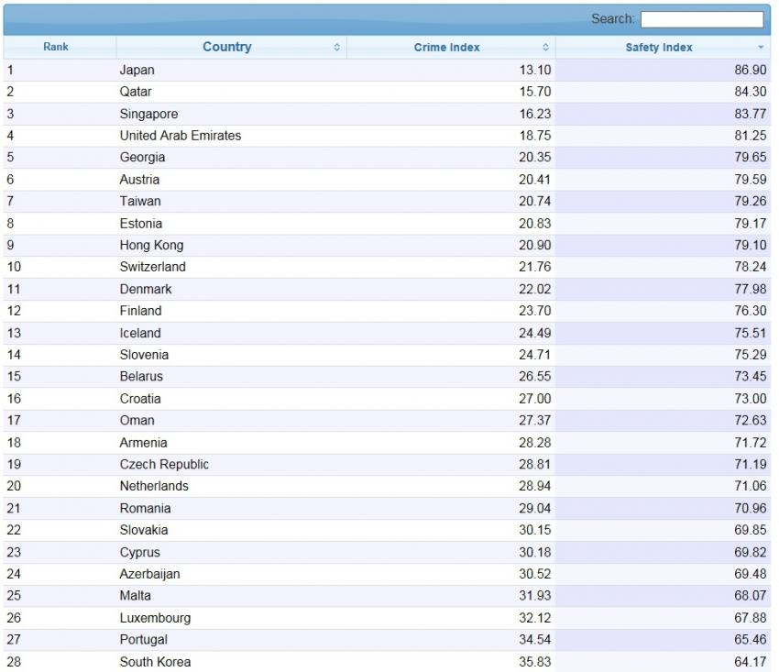Select the Cyprus country cell

(232, 552)
